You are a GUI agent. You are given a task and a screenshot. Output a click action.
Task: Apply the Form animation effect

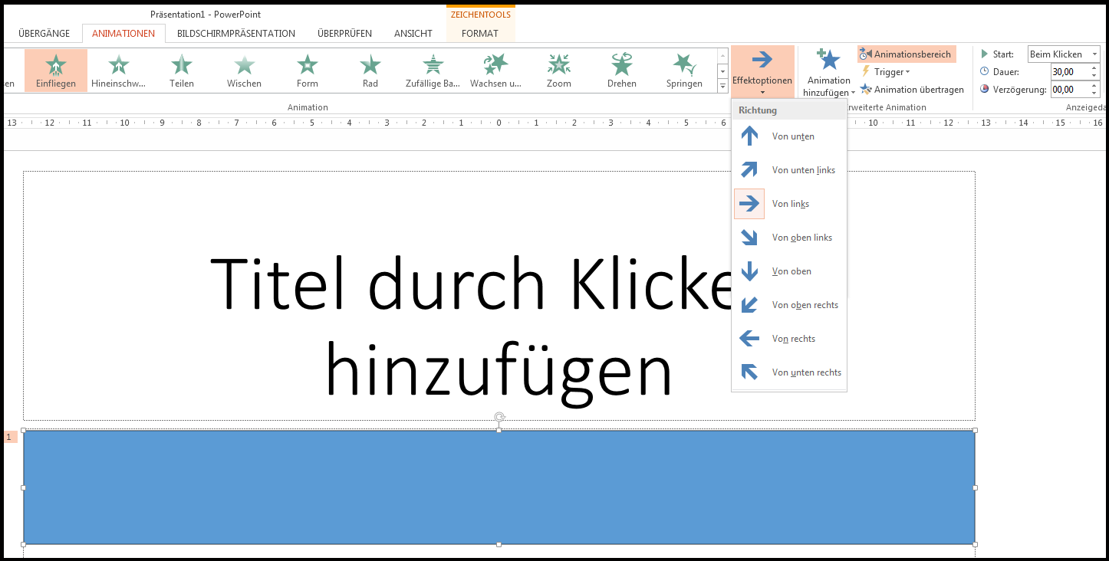[x=308, y=71]
